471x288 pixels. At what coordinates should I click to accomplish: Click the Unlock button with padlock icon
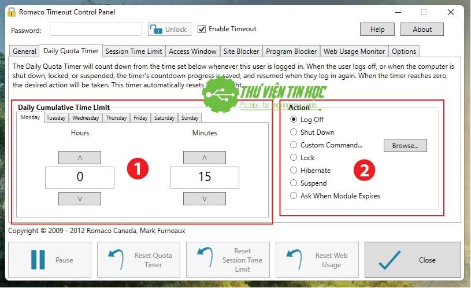click(x=170, y=29)
